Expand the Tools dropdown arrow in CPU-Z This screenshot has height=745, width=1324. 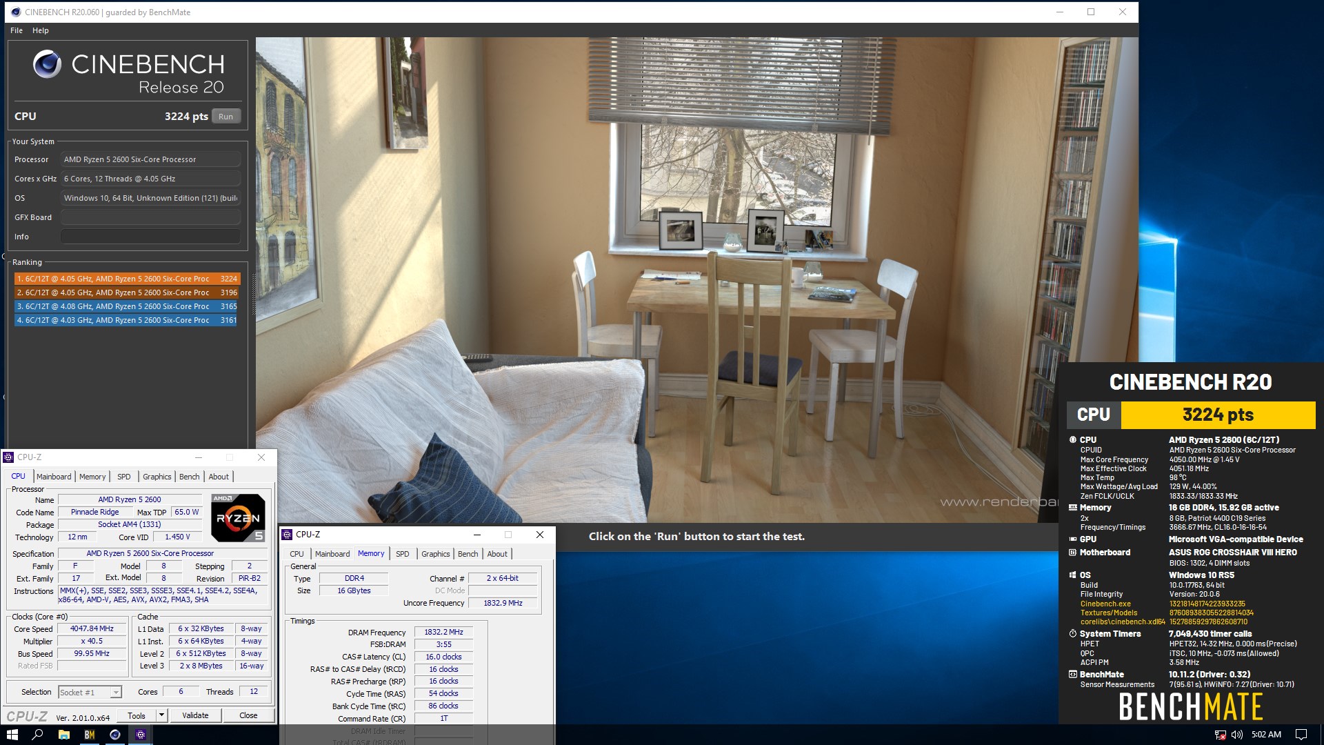click(x=161, y=715)
